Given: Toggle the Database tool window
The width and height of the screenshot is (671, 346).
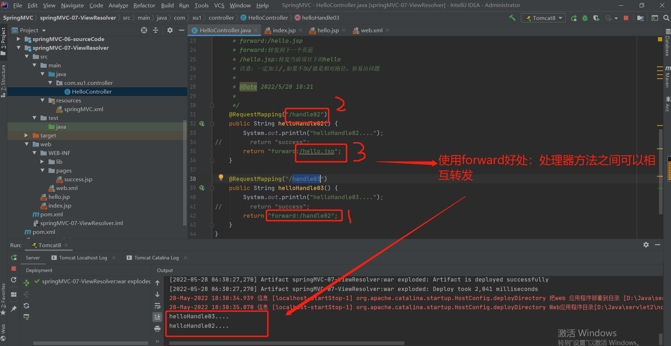Looking at the screenshot, I should (x=667, y=43).
